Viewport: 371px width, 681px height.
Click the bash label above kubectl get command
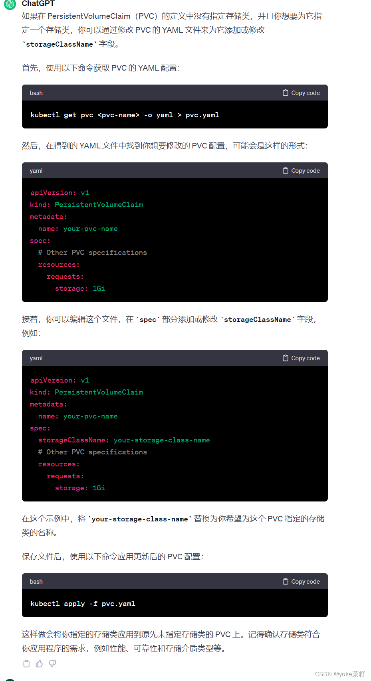click(36, 93)
